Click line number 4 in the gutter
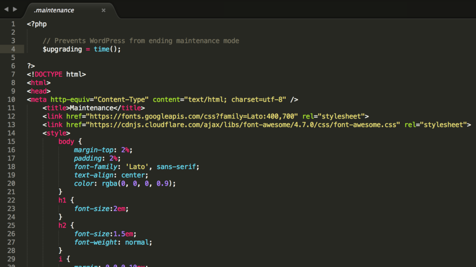476x267 pixels. tap(13, 49)
